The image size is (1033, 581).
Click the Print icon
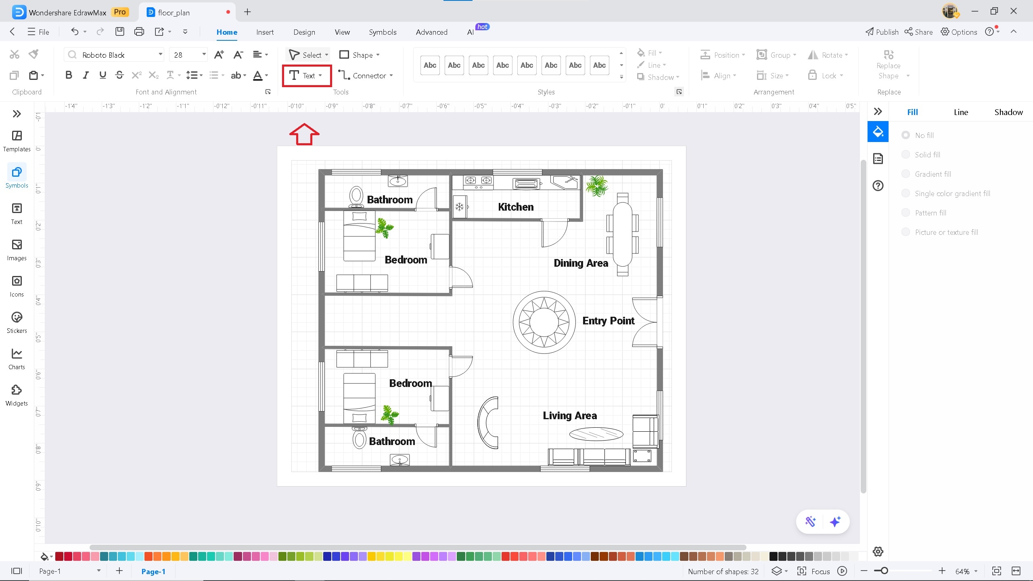139,31
